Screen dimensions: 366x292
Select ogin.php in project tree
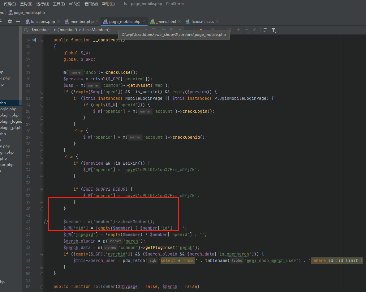pos(8,109)
